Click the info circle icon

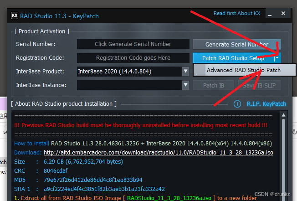coord(237,104)
